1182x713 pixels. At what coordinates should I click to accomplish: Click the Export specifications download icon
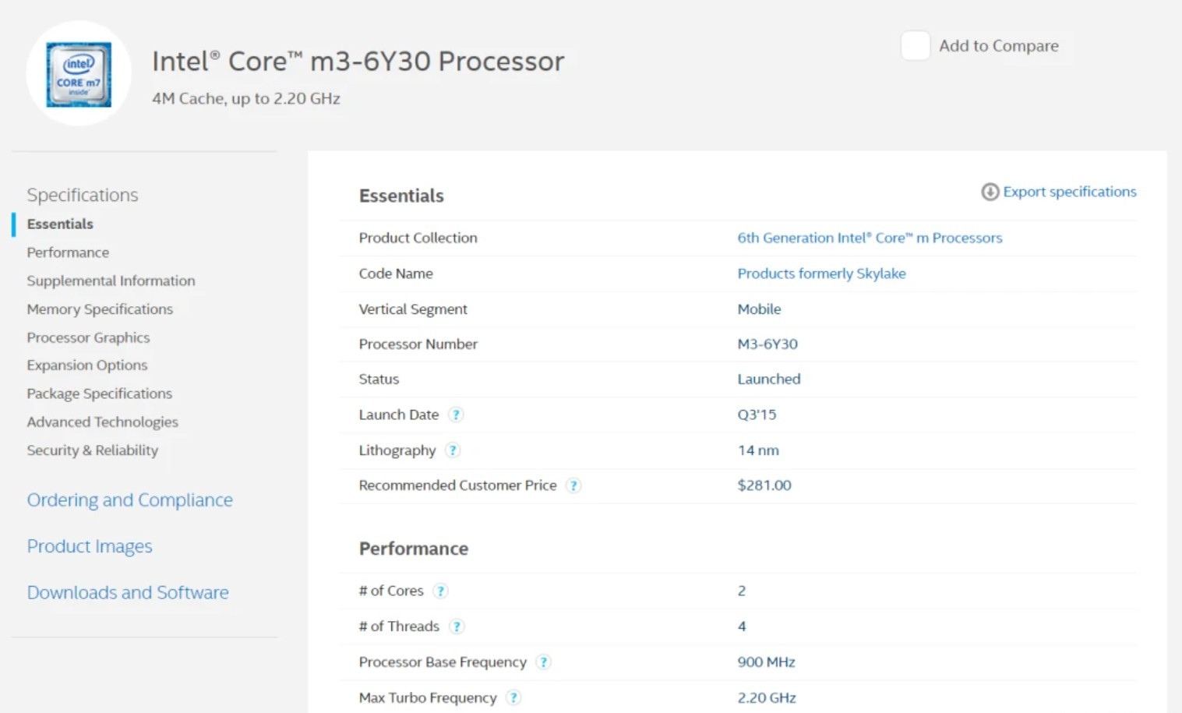[990, 192]
